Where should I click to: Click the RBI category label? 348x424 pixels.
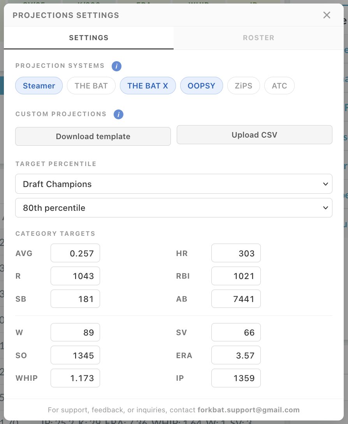click(x=183, y=276)
